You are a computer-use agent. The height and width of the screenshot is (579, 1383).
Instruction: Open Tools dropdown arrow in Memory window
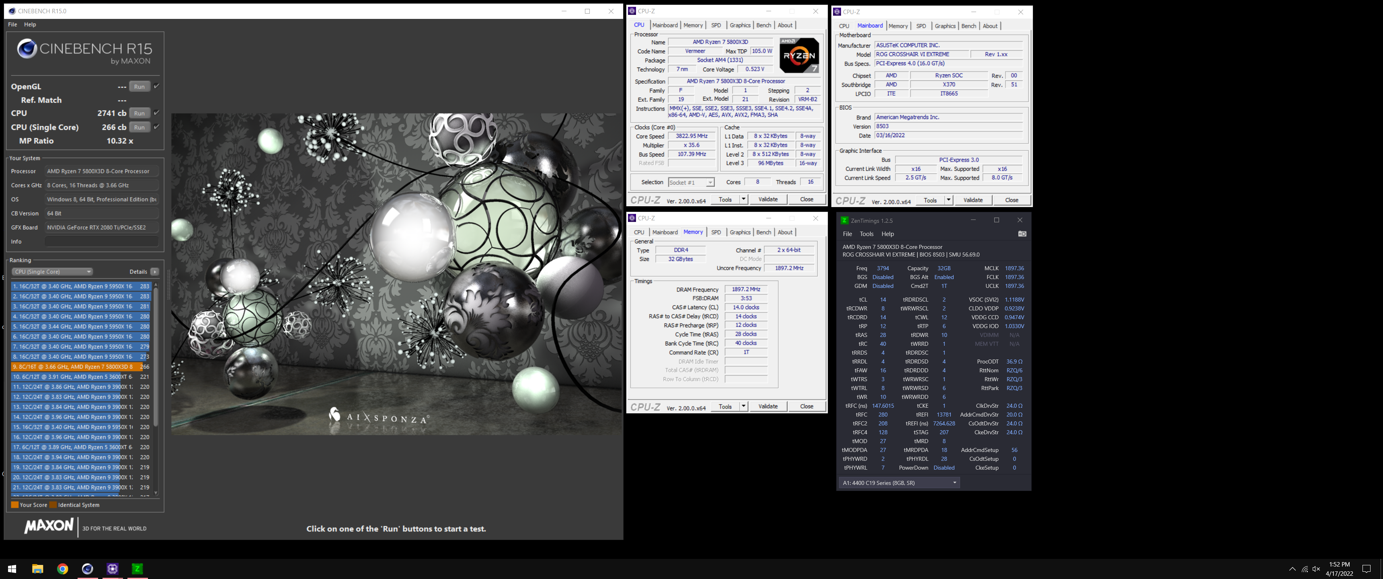(744, 407)
